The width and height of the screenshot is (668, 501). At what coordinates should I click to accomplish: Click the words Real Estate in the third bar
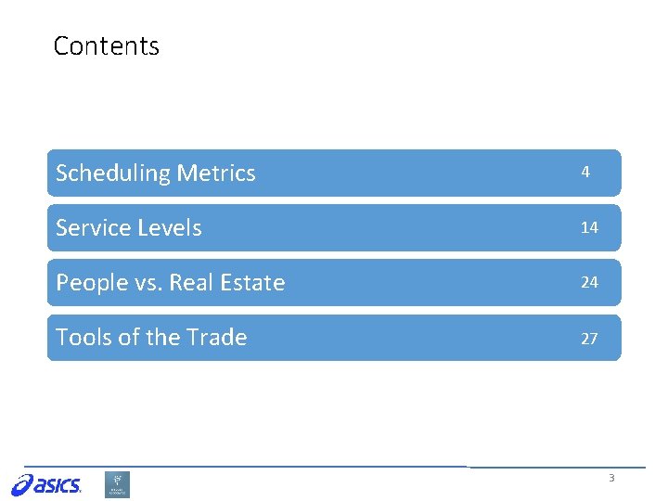tap(227, 282)
